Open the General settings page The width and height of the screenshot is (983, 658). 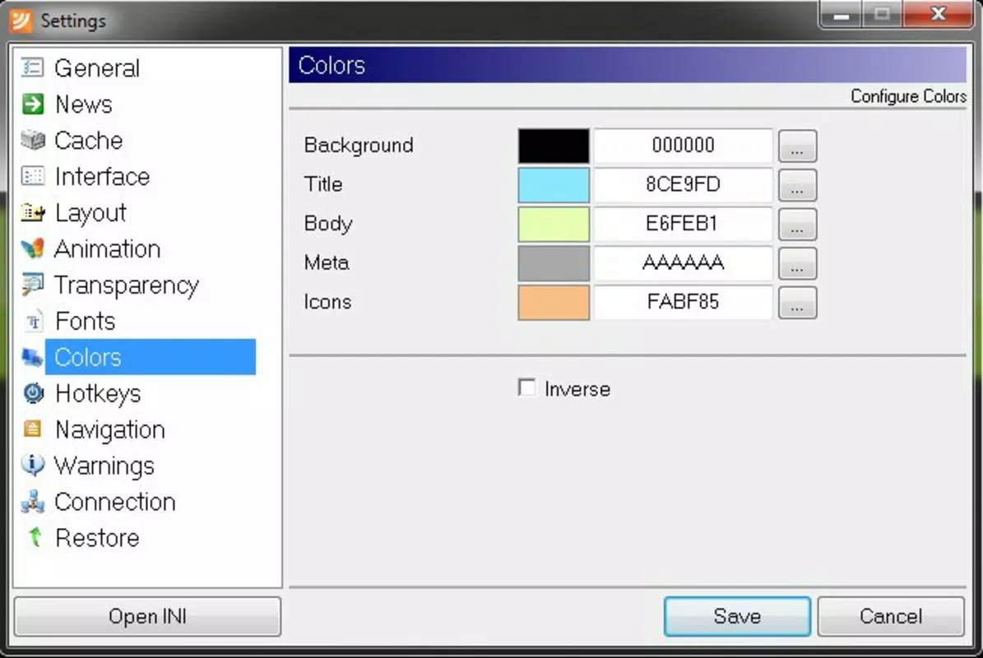point(97,67)
